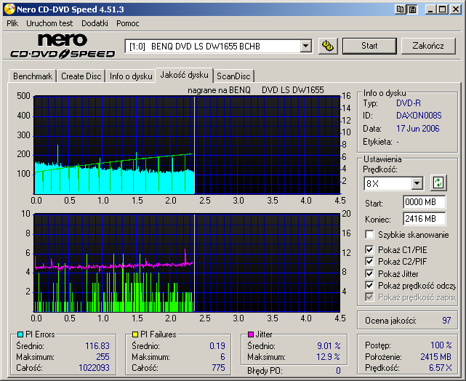Toggle Pokaż prędkość odczytu checkbox
Image resolution: width=466 pixels, height=381 pixels.
tap(369, 285)
